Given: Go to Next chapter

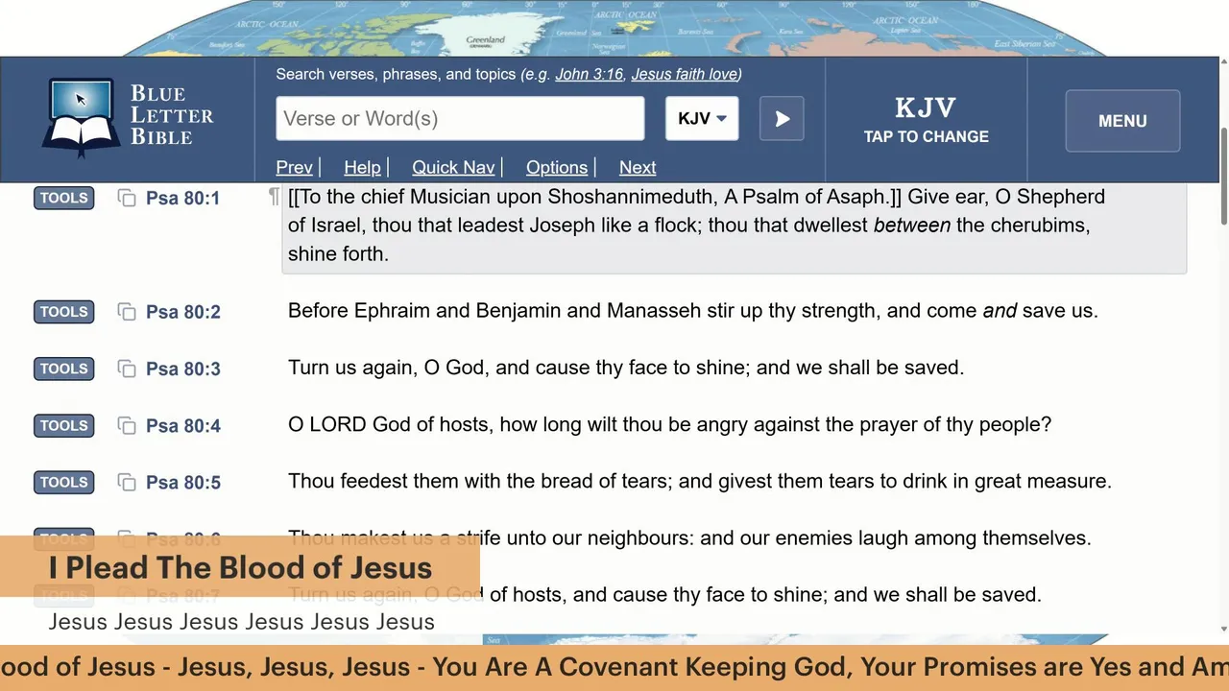Looking at the screenshot, I should [x=638, y=167].
